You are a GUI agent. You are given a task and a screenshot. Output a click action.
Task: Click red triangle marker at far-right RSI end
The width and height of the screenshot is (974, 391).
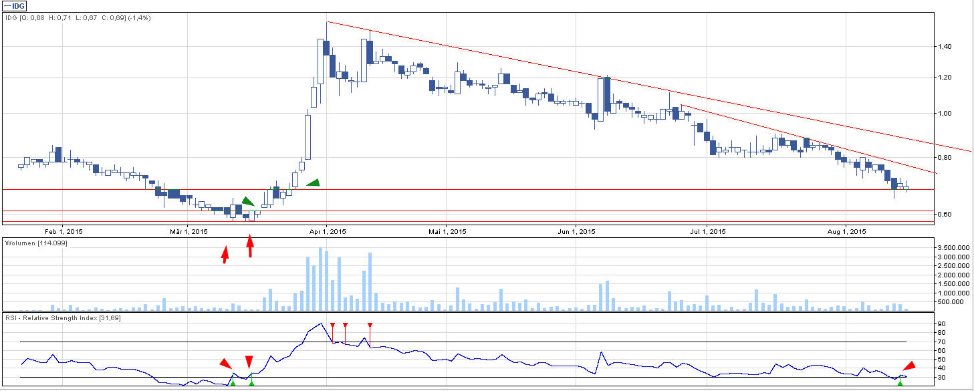pyautogui.click(x=908, y=366)
